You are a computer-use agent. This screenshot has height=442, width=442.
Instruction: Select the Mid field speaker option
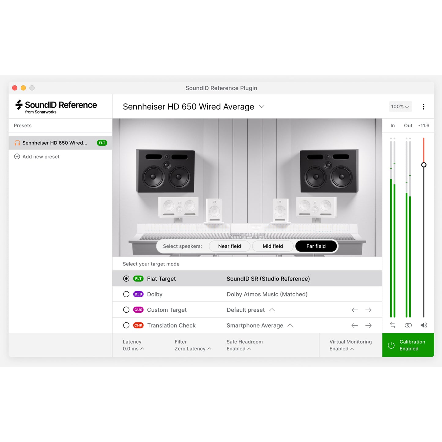point(273,246)
